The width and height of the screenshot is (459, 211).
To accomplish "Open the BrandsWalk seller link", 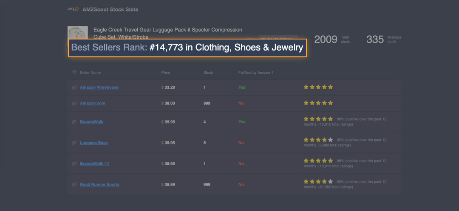I will click(x=92, y=122).
